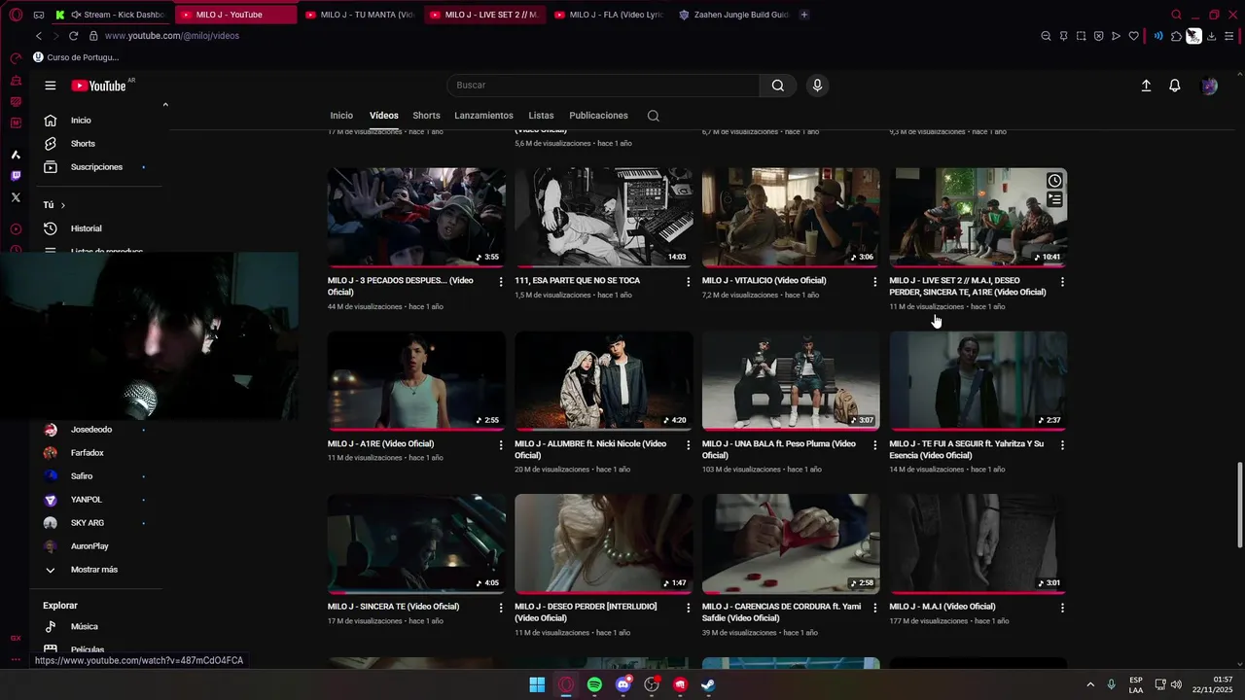Viewport: 1245px width, 700px height.
Task: Start voice search with the microphone icon
Action: tap(817, 86)
